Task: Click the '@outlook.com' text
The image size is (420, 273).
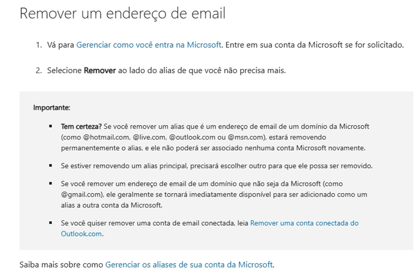Action: [x=192, y=137]
